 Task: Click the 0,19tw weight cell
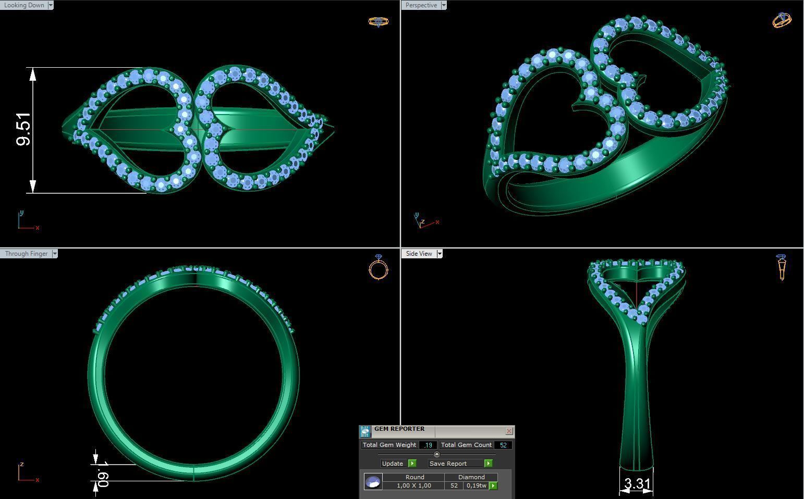pyautogui.click(x=476, y=485)
